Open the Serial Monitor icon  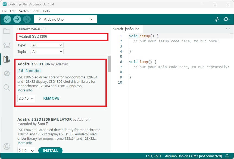click(x=226, y=19)
